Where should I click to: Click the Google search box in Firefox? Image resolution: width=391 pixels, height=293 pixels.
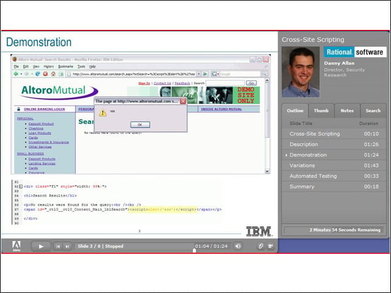tap(240, 74)
